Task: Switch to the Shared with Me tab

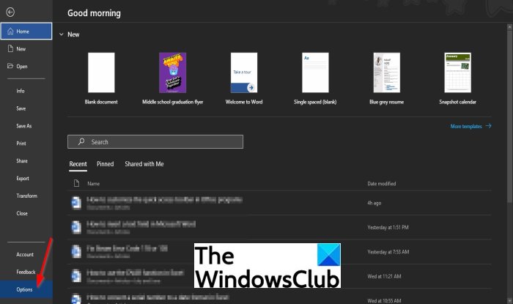Action: click(144, 164)
